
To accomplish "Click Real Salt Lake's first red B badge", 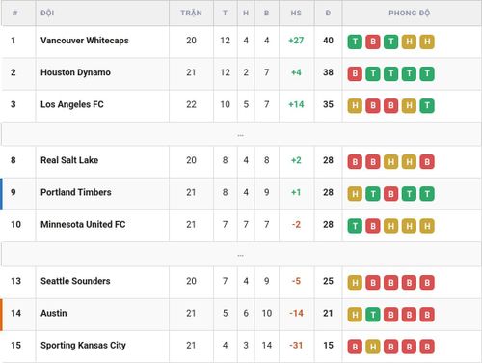I will pos(355,161).
